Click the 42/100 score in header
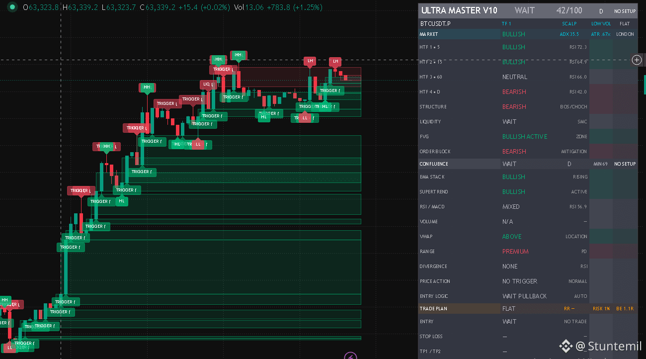The width and height of the screenshot is (646, 359). click(569, 10)
